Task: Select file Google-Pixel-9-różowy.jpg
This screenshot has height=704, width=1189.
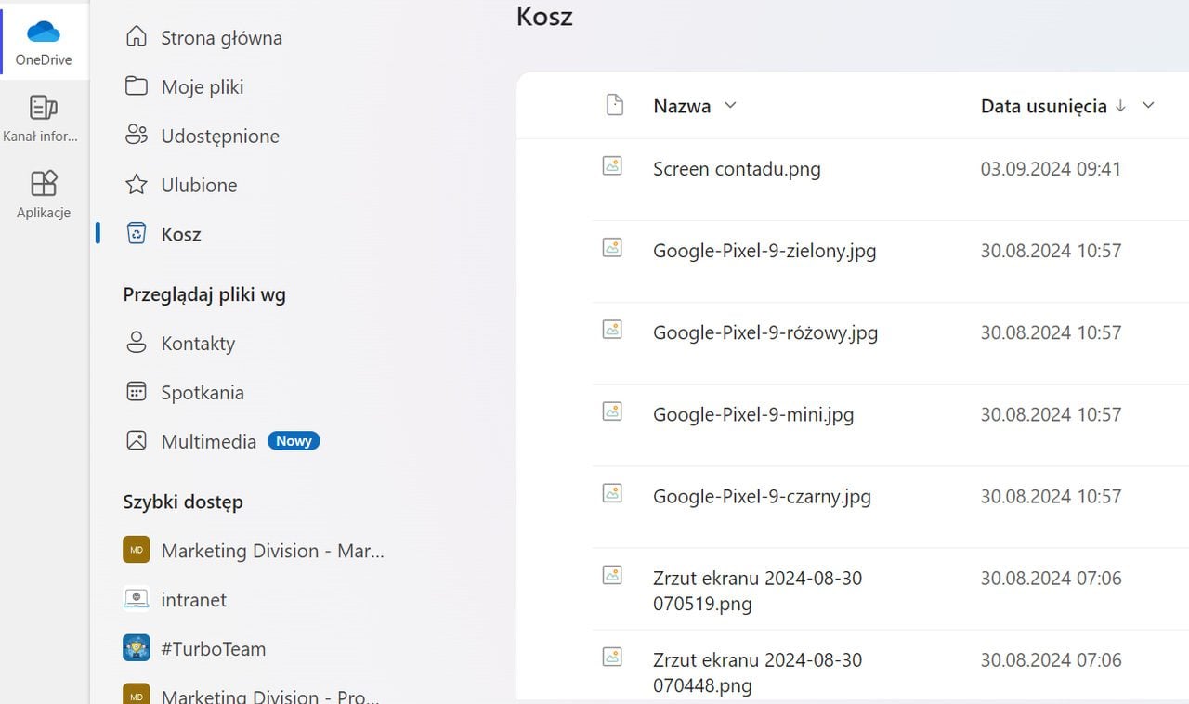Action: click(765, 332)
